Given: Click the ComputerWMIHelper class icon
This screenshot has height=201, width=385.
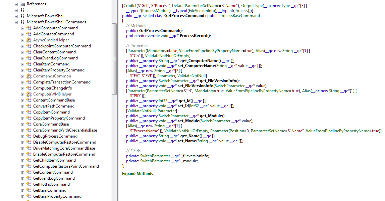Looking at the screenshot, I should (29, 94).
